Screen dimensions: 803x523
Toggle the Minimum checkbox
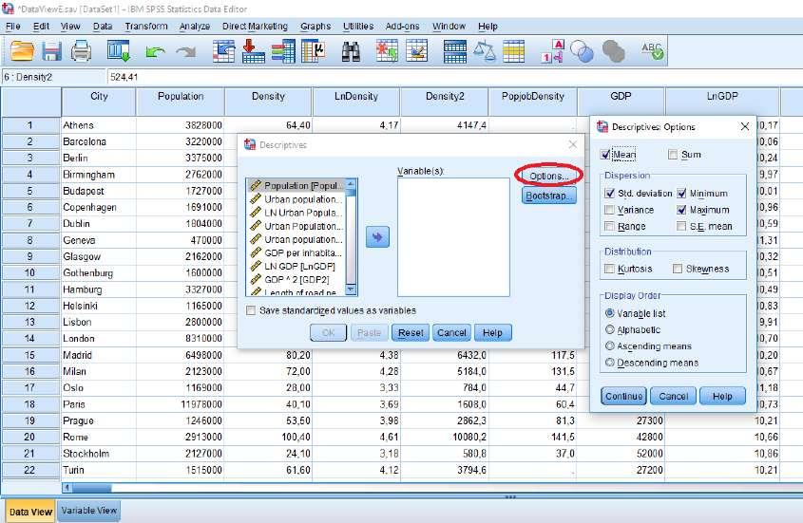681,194
